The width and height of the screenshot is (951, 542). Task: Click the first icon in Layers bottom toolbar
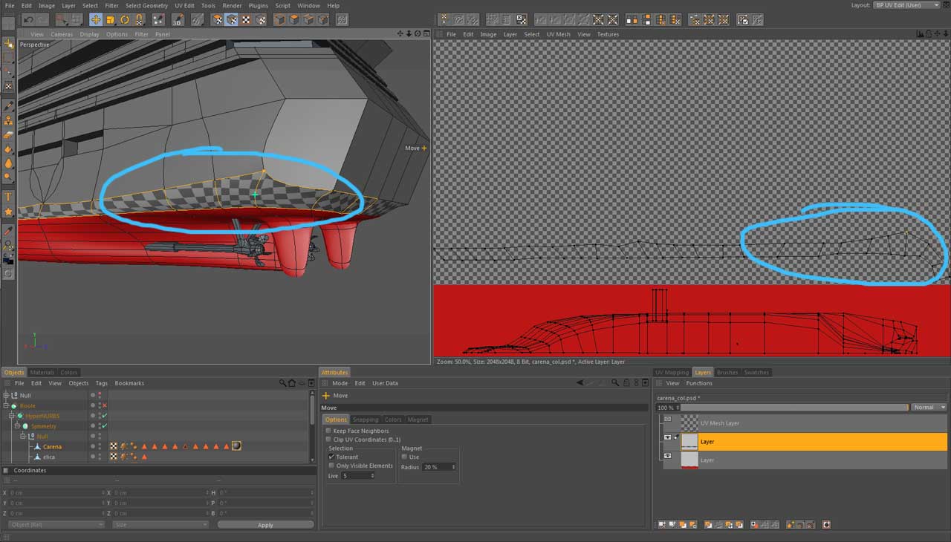click(x=662, y=525)
